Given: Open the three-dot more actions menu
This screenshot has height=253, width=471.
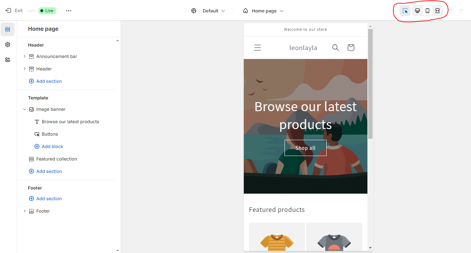Looking at the screenshot, I should [x=69, y=11].
